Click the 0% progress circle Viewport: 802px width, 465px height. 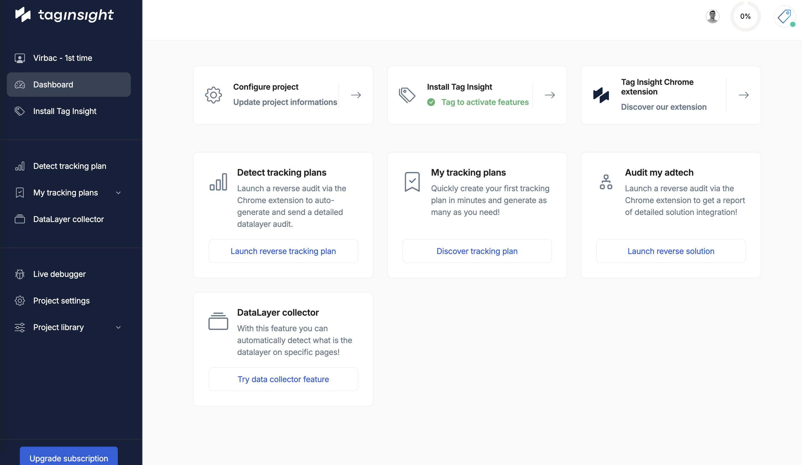tap(745, 16)
